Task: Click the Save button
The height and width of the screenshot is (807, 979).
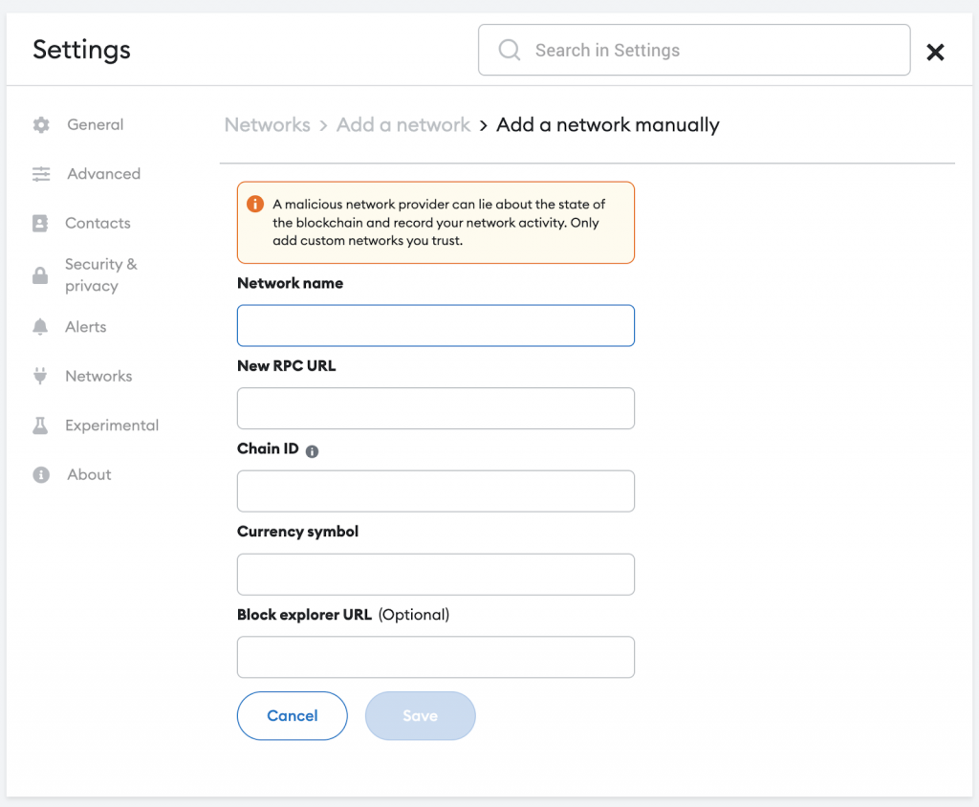Action: tap(421, 716)
